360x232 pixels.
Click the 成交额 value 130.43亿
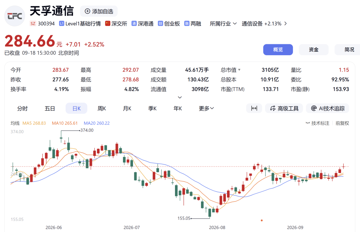198,79
